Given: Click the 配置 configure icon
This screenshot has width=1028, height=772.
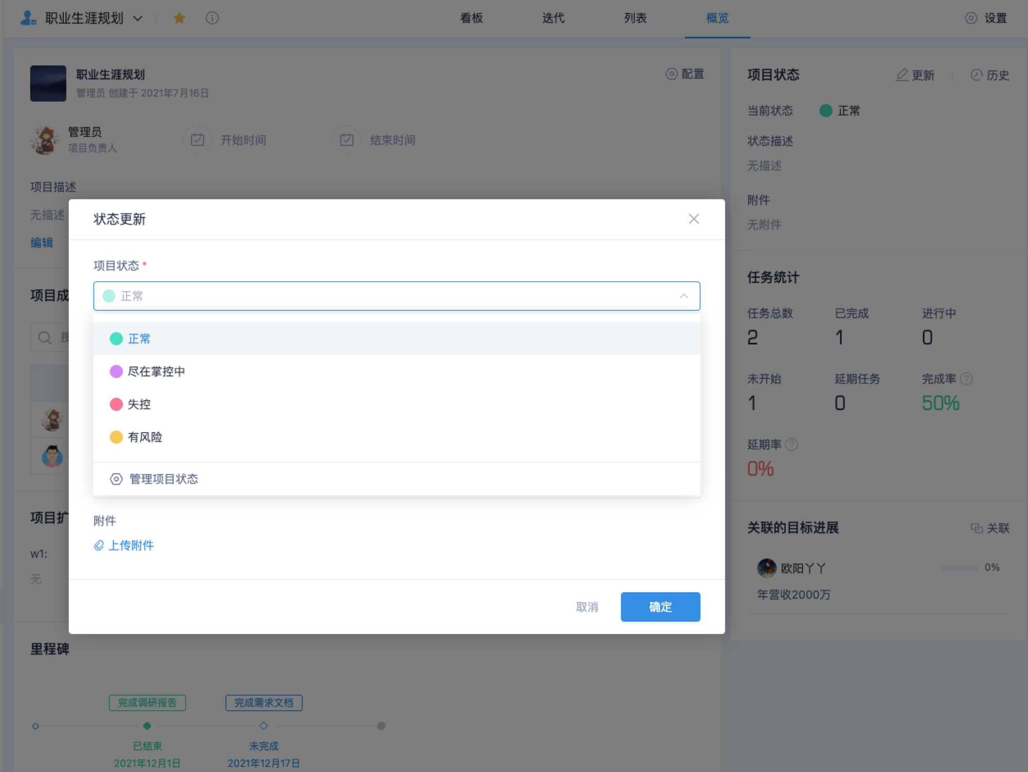Looking at the screenshot, I should pos(671,74).
